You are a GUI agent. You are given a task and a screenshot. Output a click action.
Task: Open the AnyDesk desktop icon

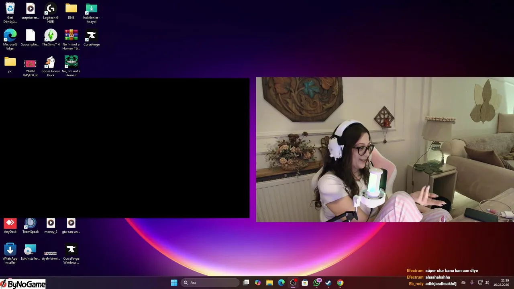click(x=10, y=226)
